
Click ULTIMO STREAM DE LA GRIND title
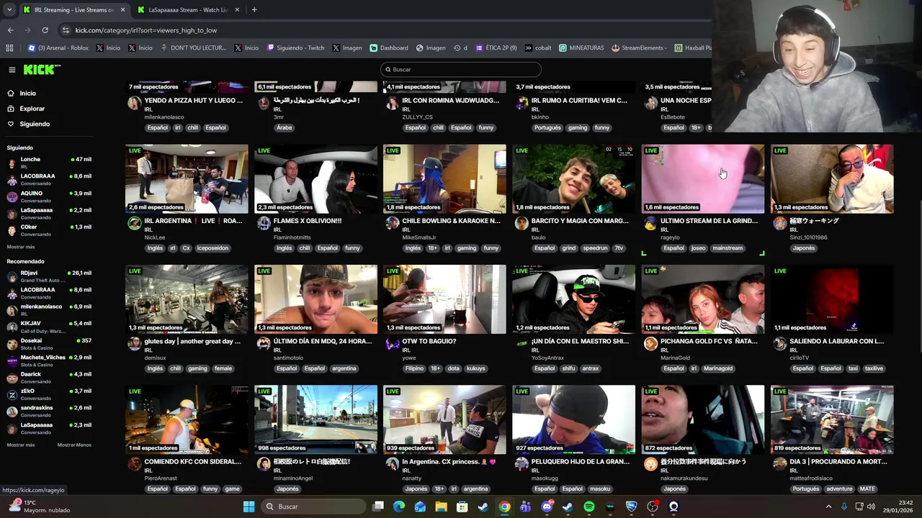[x=709, y=221]
